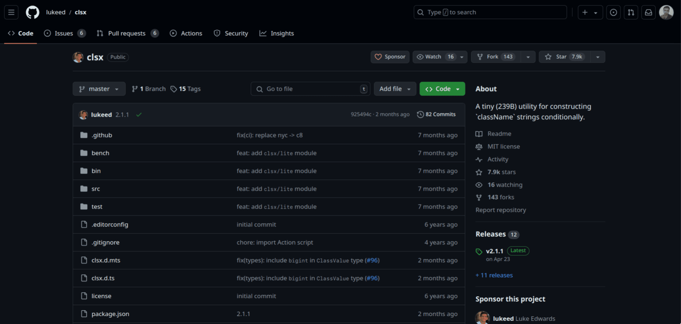Click the Readme book icon
The height and width of the screenshot is (324, 681).
pos(479,134)
